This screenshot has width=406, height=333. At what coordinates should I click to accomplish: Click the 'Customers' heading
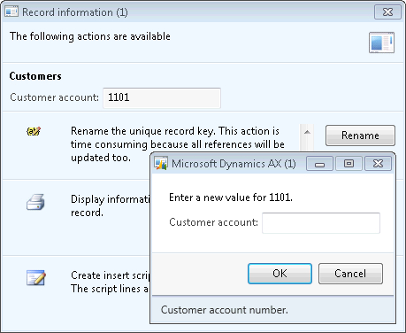point(35,76)
